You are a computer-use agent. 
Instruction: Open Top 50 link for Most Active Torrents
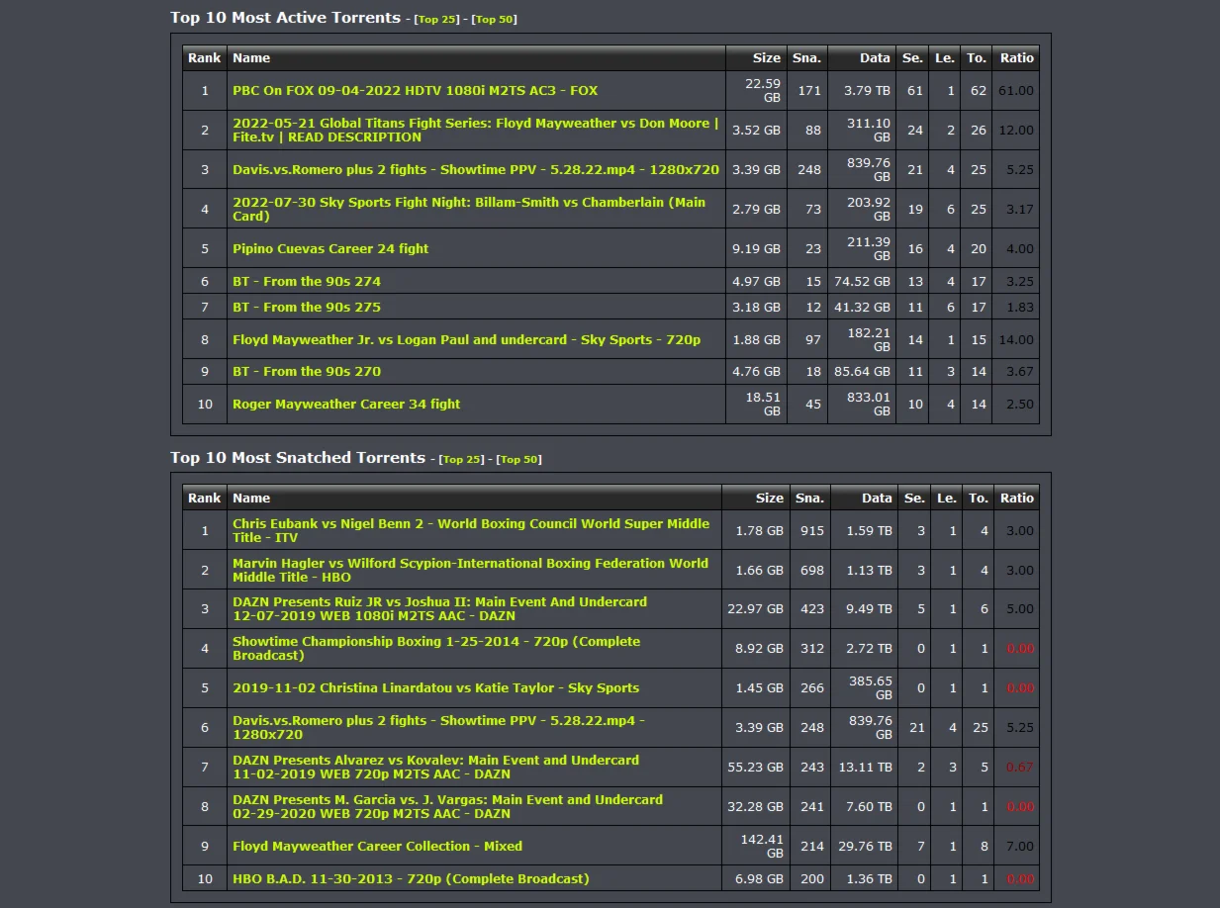[x=495, y=20]
